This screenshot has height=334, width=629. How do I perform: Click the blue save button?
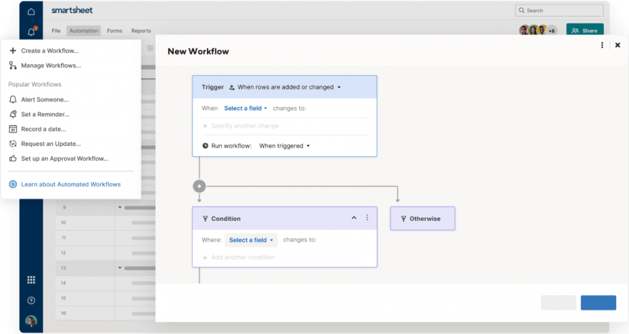(x=598, y=303)
